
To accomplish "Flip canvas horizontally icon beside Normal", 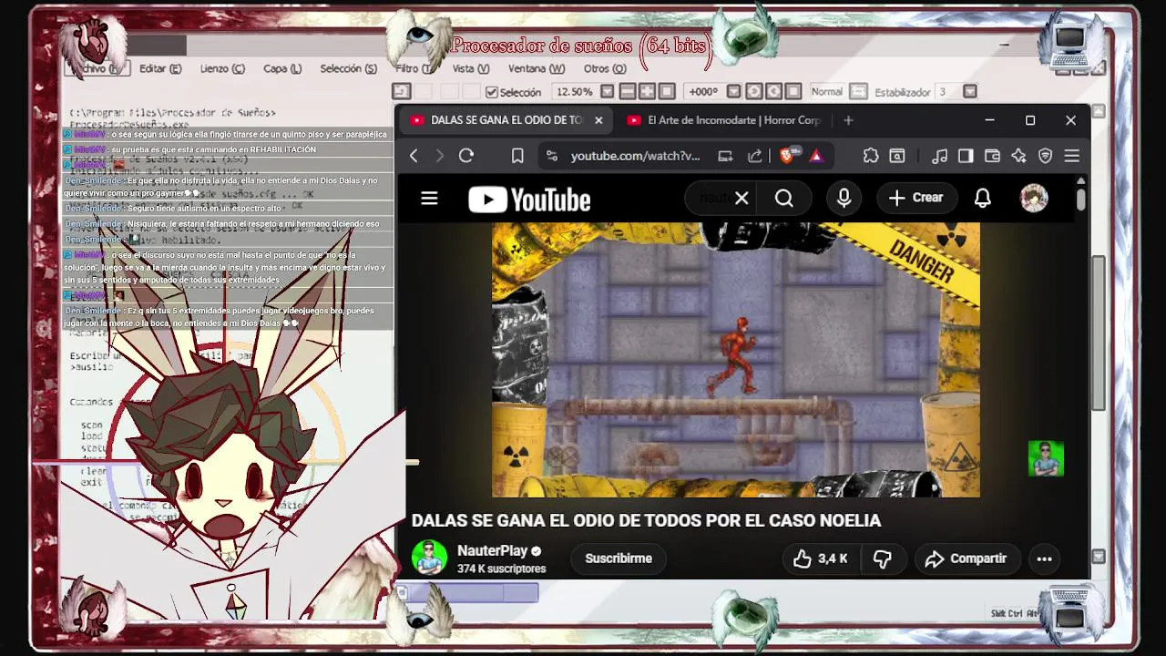I will 858,92.
